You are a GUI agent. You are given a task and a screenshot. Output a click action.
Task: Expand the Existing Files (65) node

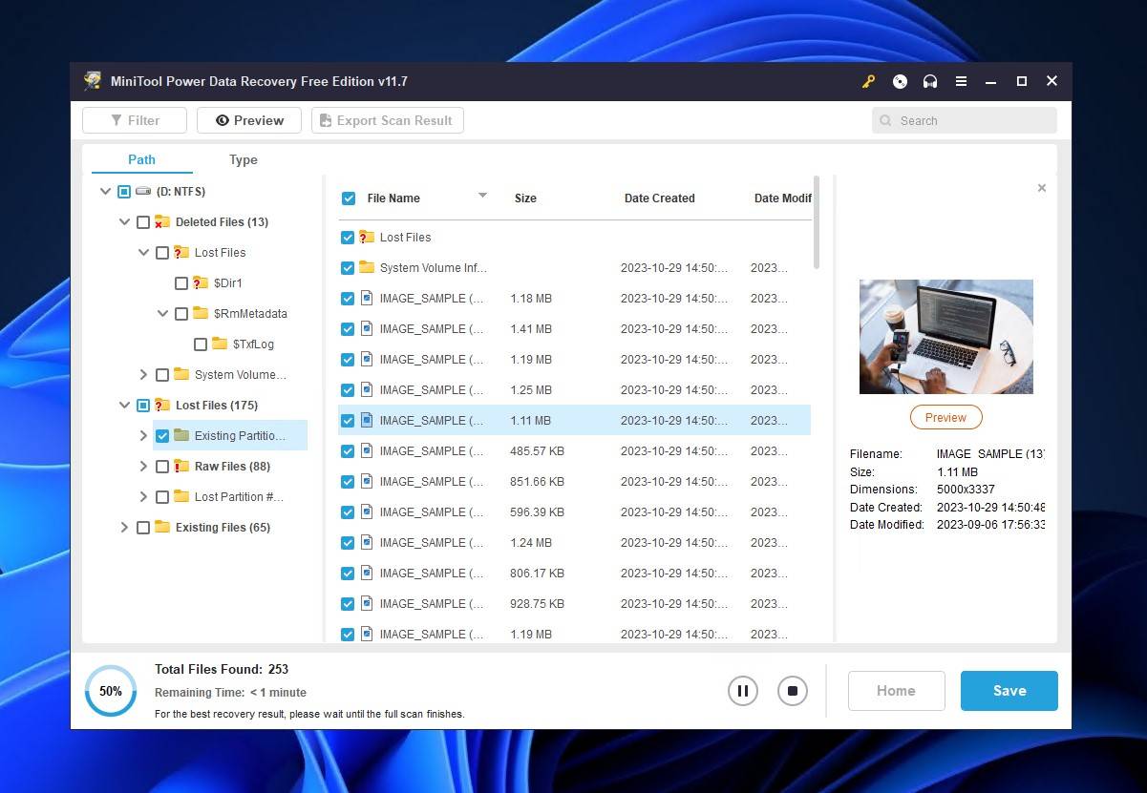click(124, 528)
